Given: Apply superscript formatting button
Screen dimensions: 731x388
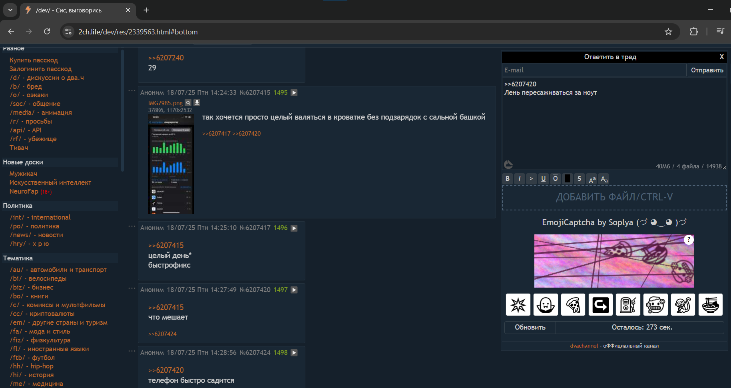Looking at the screenshot, I should coord(592,179).
